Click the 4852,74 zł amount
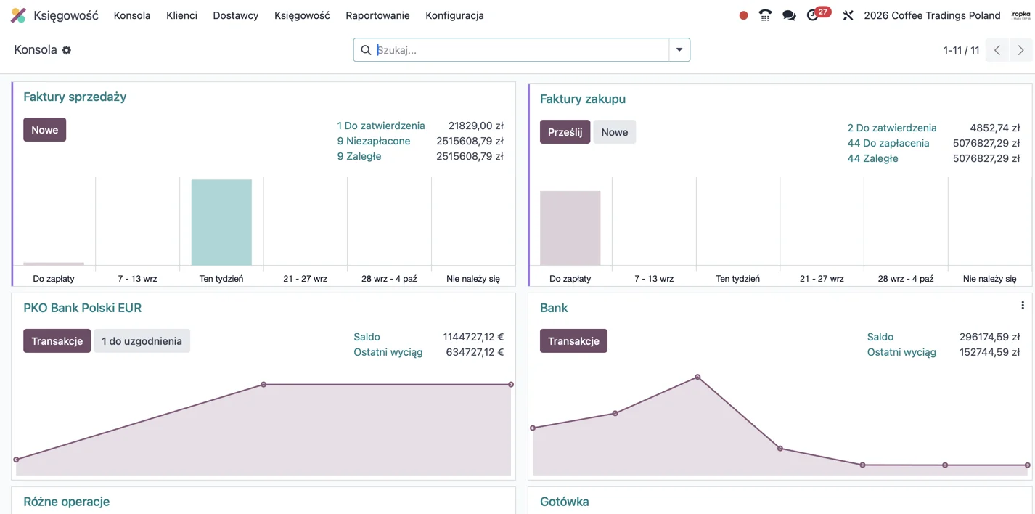Viewport: 1035px width, 514px height. coord(995,128)
